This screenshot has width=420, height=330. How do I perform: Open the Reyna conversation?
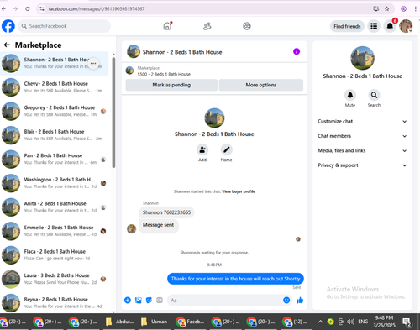pos(55,303)
